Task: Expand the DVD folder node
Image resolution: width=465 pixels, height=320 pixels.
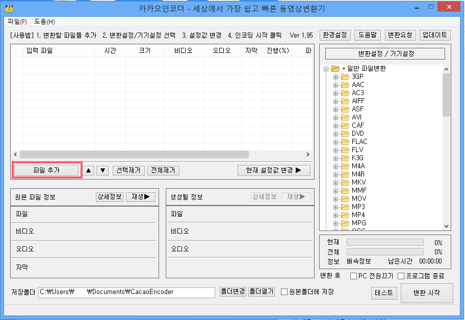Action: 335,134
